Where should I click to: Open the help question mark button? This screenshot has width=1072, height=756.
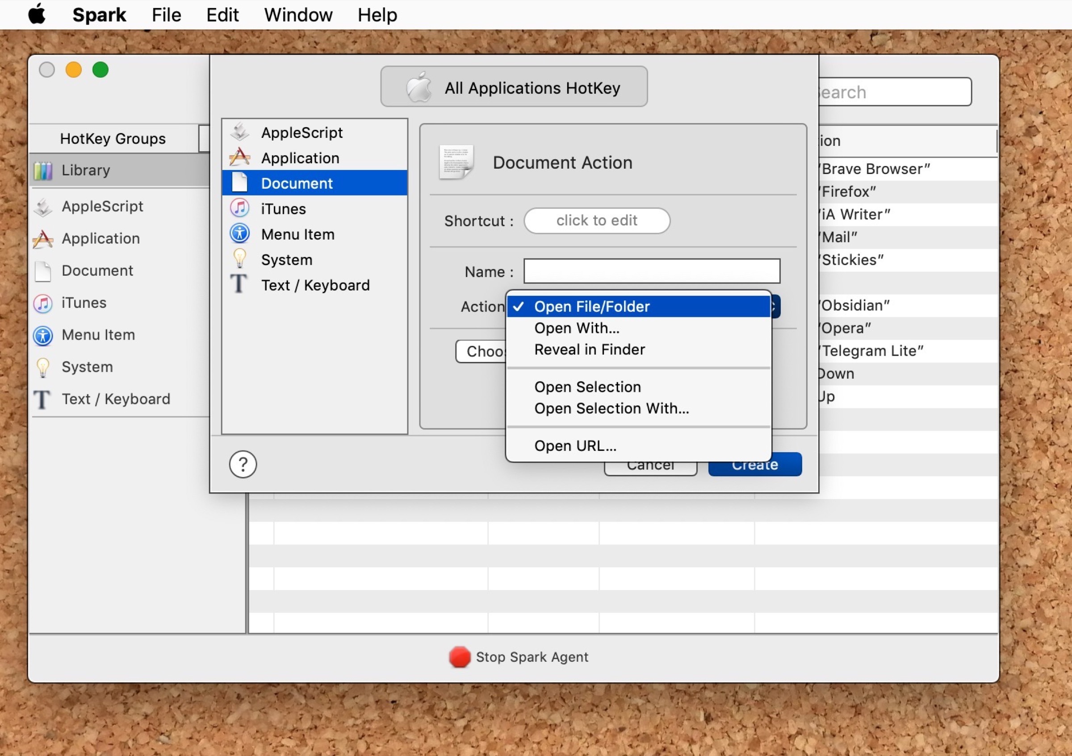click(243, 464)
